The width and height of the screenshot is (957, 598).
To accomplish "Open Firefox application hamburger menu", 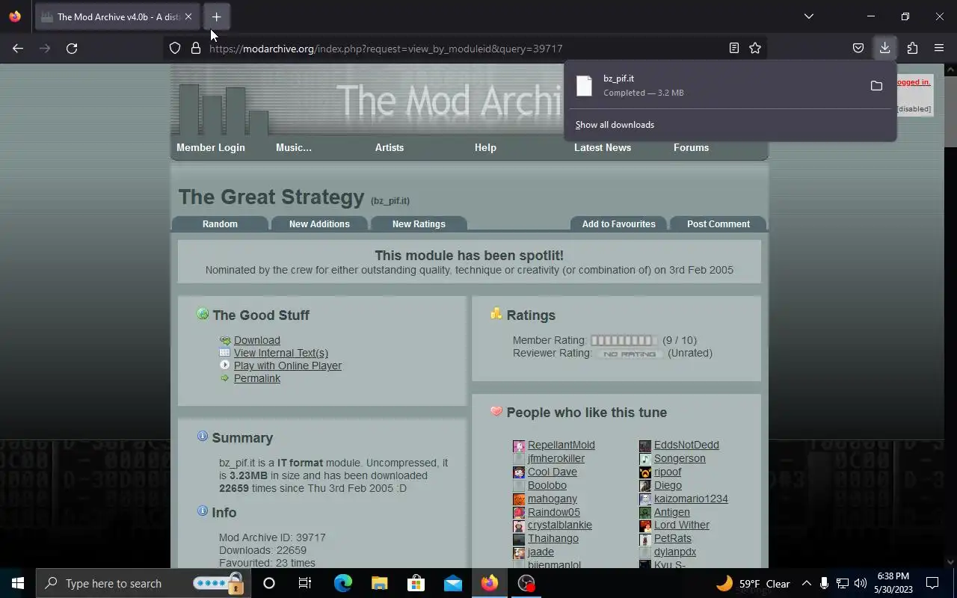I will coord(939,49).
